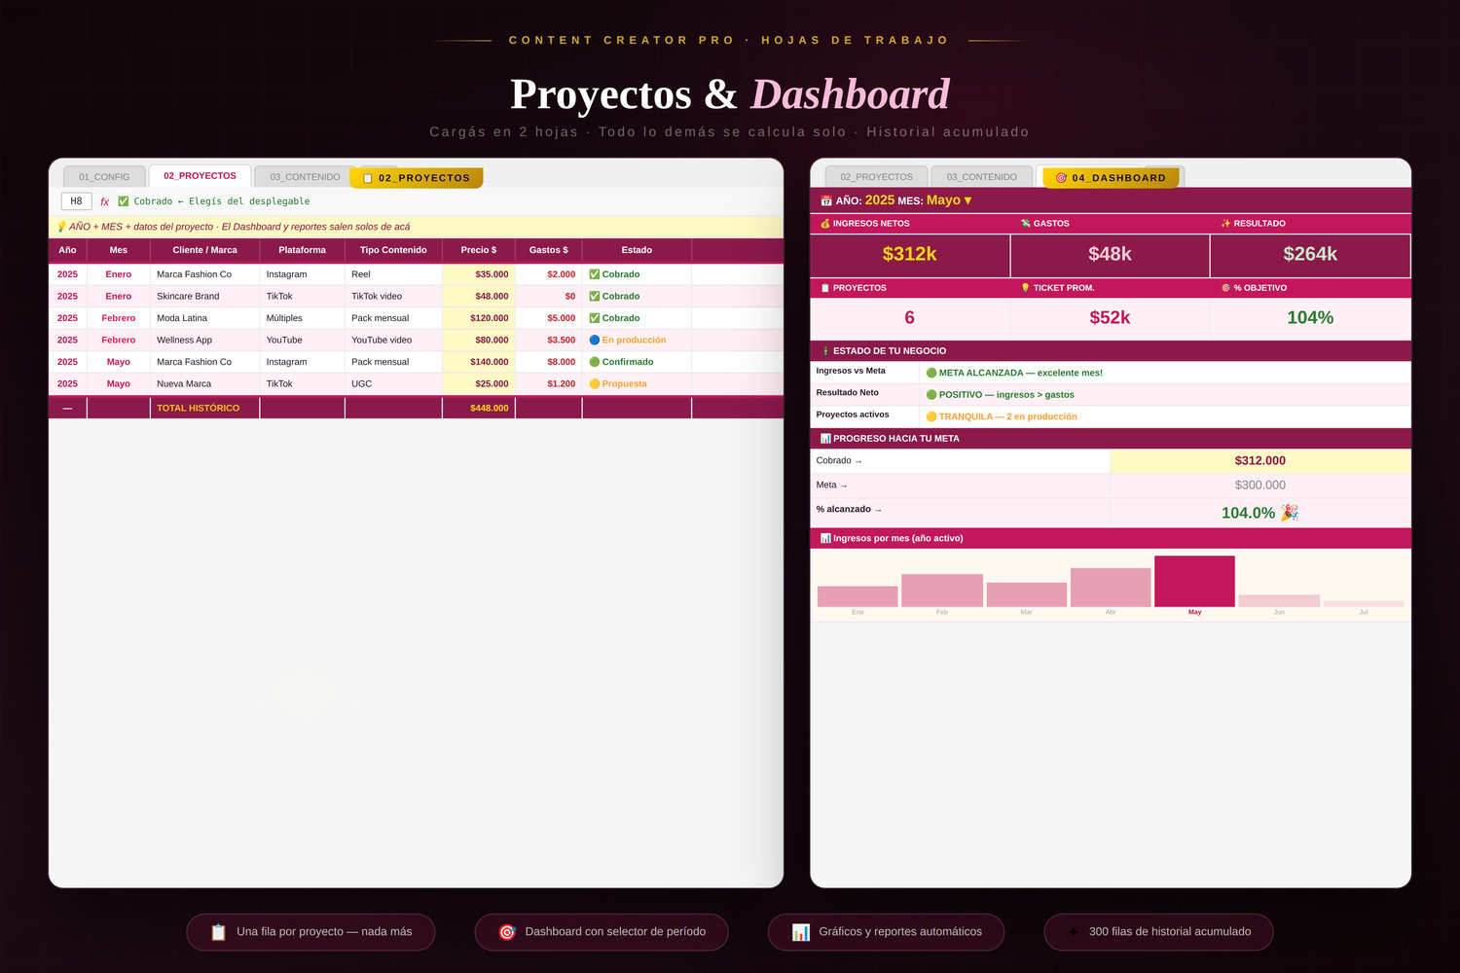Select the pink 02_PROYECTOS tab in the left panel
The image size is (1460, 973).
[x=200, y=176]
